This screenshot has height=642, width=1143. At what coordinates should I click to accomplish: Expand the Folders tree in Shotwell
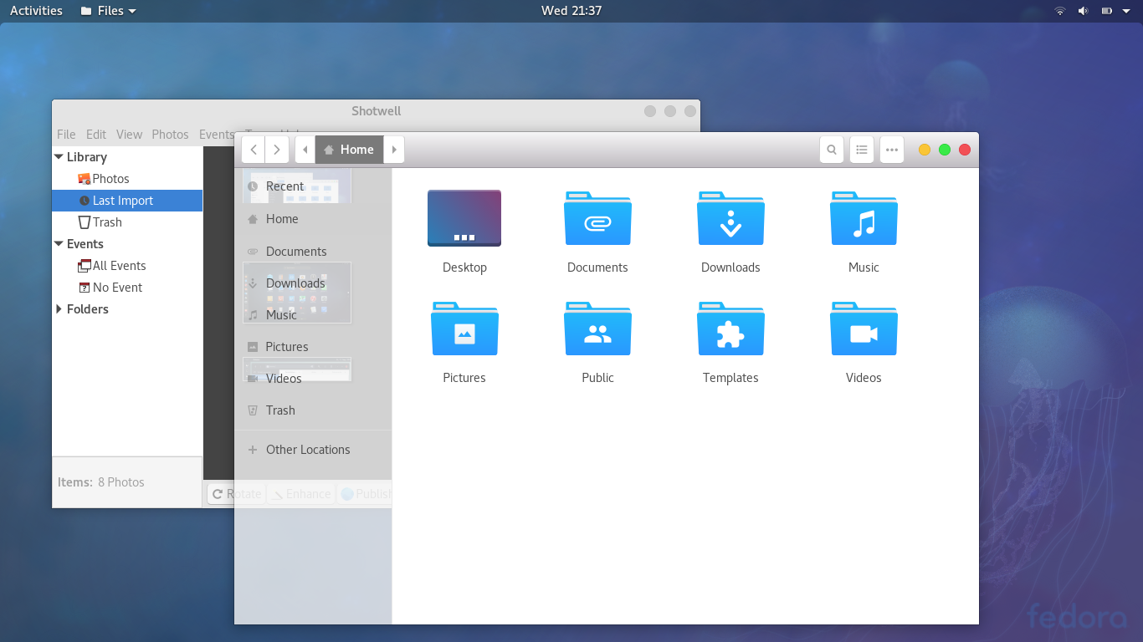59,309
